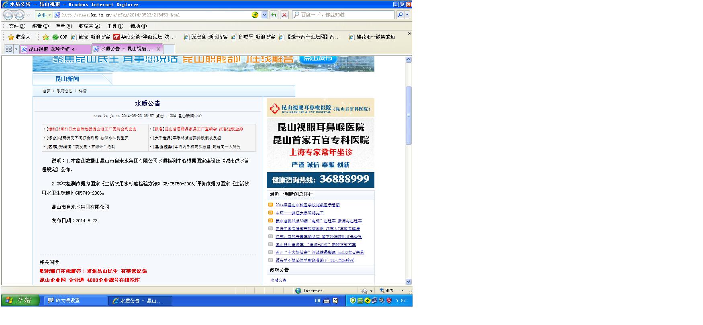Switch to 昆山视窗 选项卡组 tab
This screenshot has width=703, height=325.
click(55, 49)
